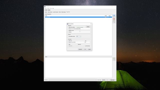
Task: Switch to the Addons tab
Action: (x=46, y=12)
